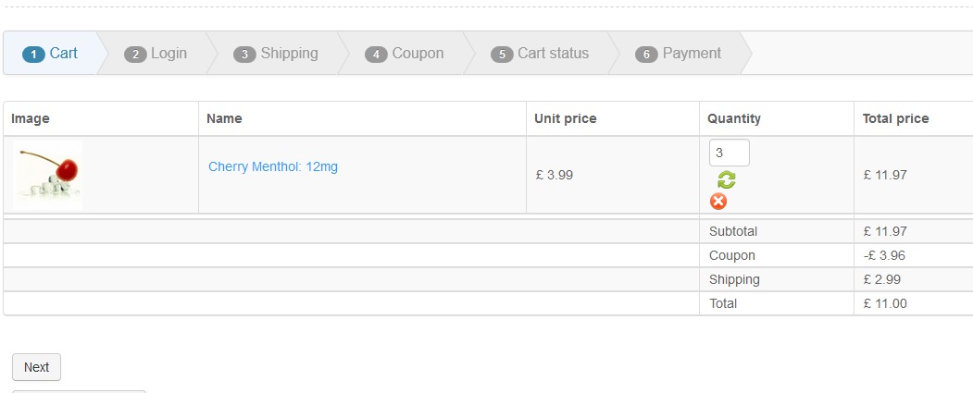Click the red delete item icon
Viewport: 973px width, 393px height.
[718, 202]
